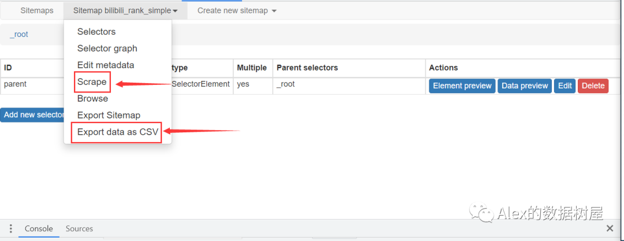Expand Sitemap bilibili_rank_simple dropdown

pyautogui.click(x=125, y=10)
